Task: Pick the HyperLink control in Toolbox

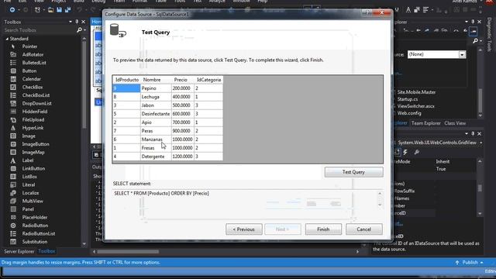Action: point(33,128)
